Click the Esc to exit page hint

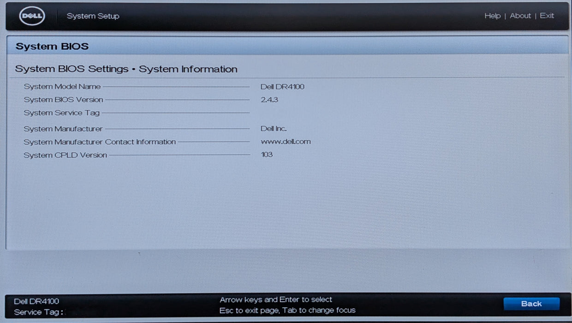(287, 310)
